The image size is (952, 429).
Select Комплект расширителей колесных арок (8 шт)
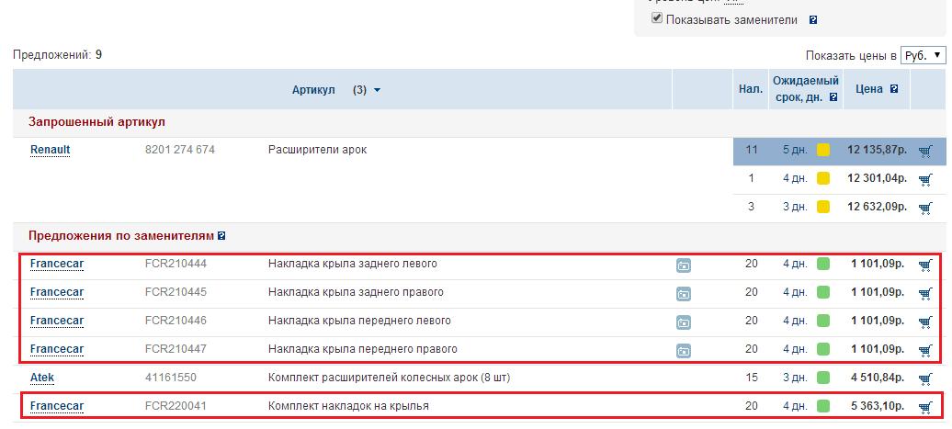coord(390,378)
